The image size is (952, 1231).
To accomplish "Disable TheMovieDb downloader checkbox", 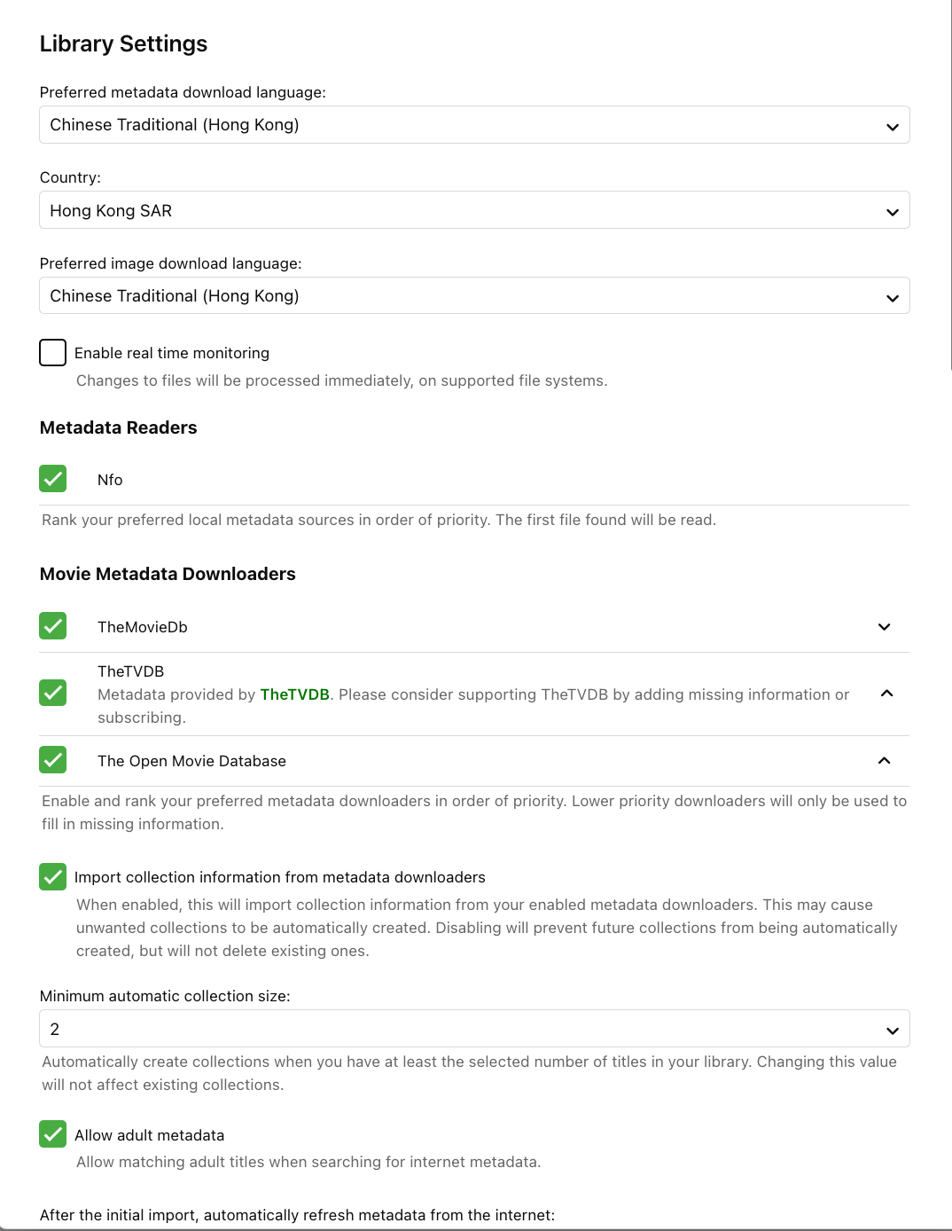I will click(53, 626).
